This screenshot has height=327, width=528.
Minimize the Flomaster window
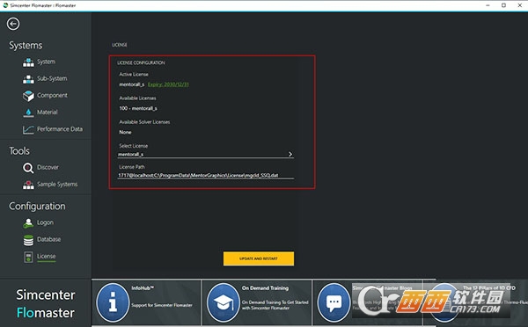click(488, 5)
